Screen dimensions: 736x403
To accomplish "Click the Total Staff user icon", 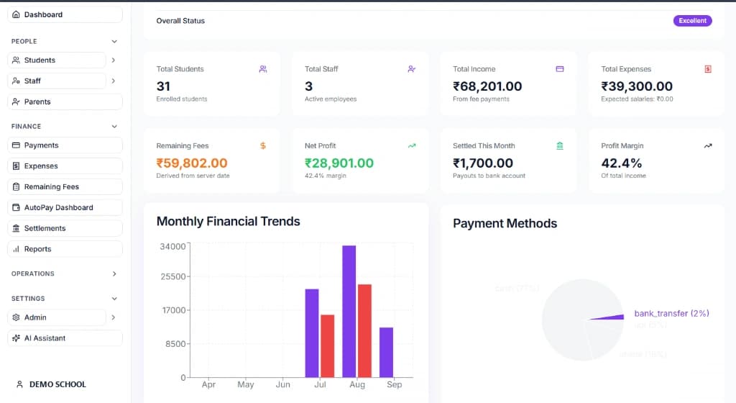I will click(x=411, y=69).
